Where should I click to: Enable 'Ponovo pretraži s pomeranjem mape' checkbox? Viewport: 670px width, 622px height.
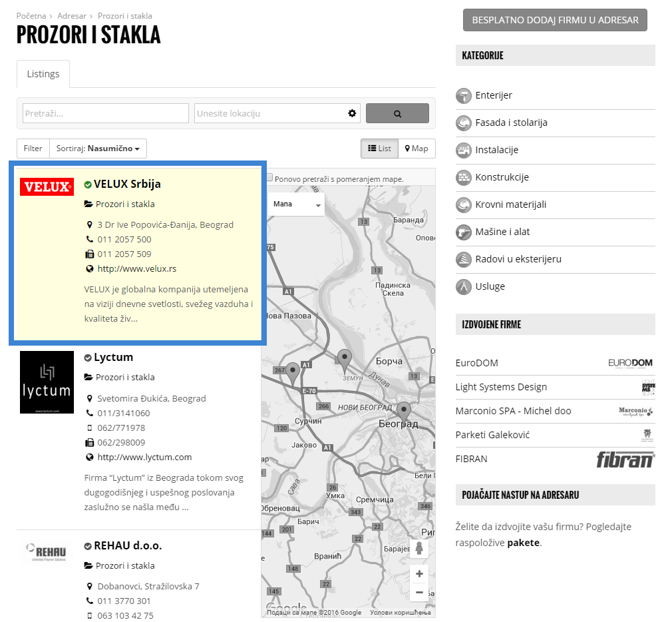pos(269,178)
